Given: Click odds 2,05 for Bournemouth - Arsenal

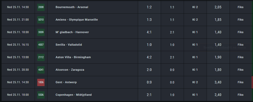Looking at the screenshot, I should 218,7.
